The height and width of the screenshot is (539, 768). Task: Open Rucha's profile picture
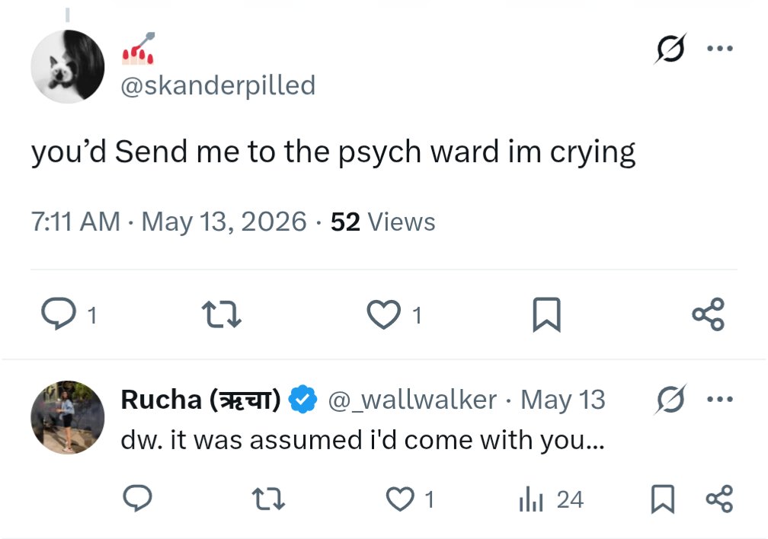pyautogui.click(x=68, y=418)
